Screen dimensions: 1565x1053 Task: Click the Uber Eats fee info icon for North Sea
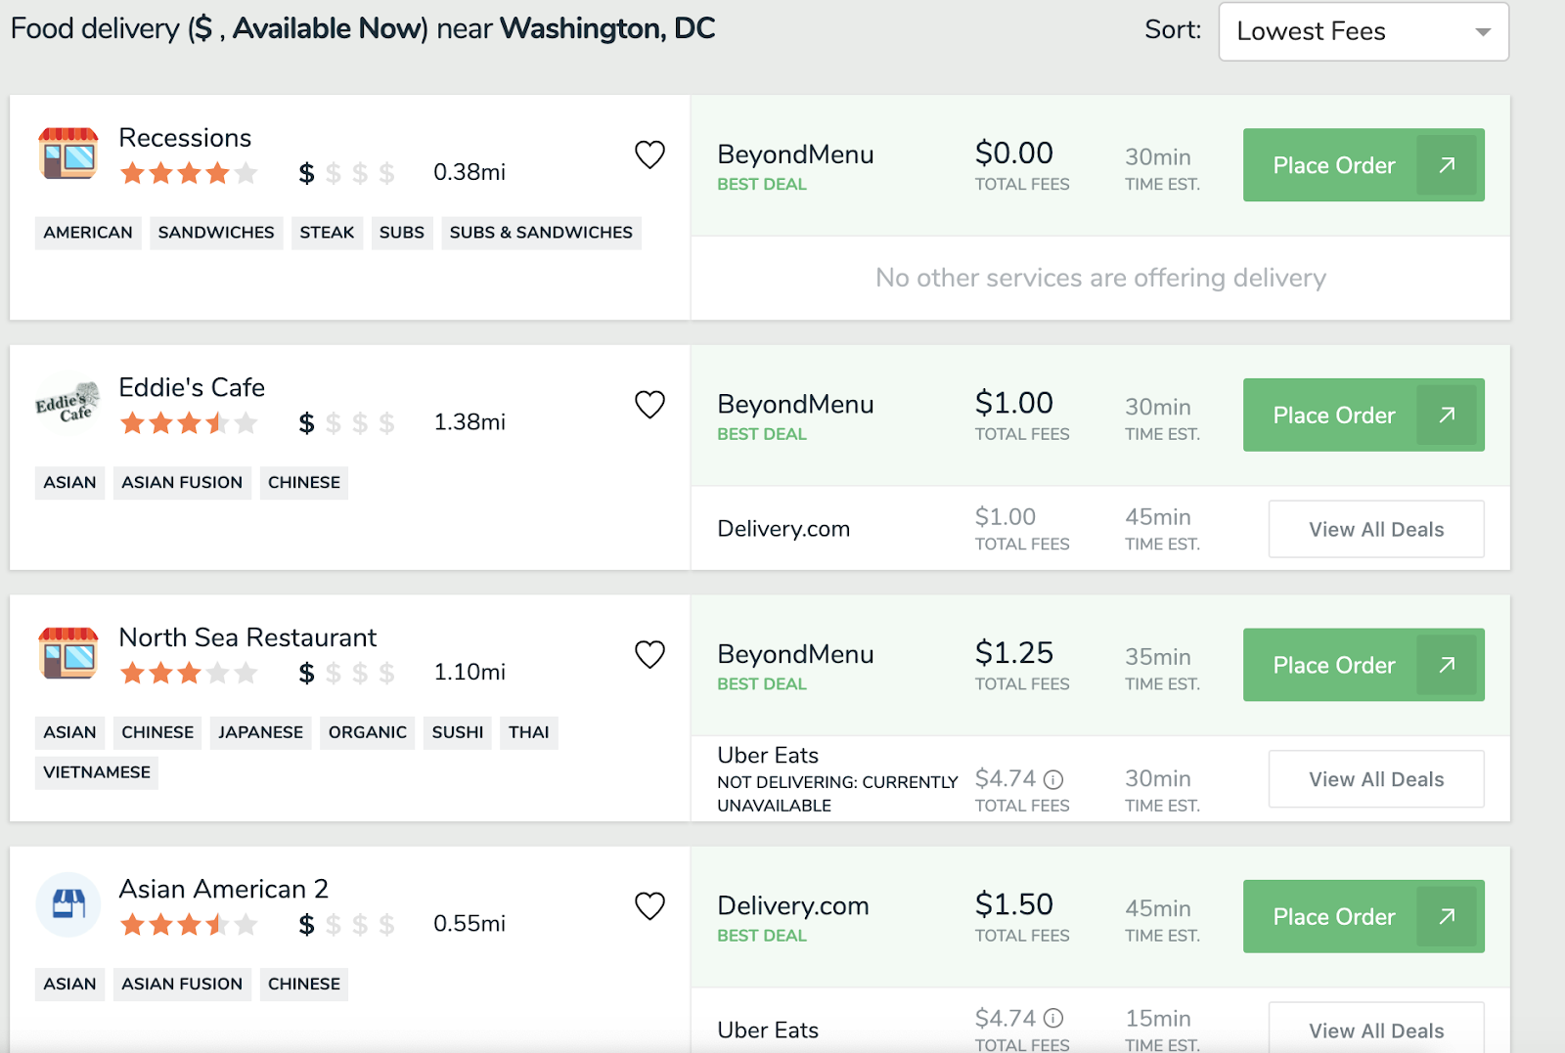1053,779
